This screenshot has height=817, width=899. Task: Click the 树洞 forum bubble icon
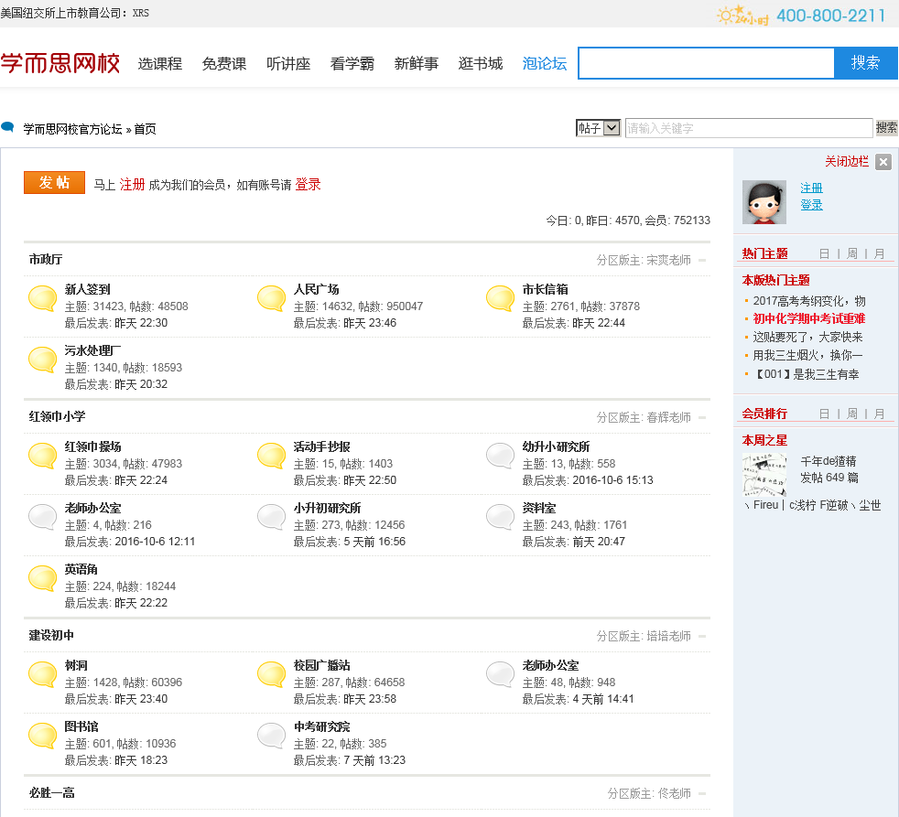tap(42, 674)
